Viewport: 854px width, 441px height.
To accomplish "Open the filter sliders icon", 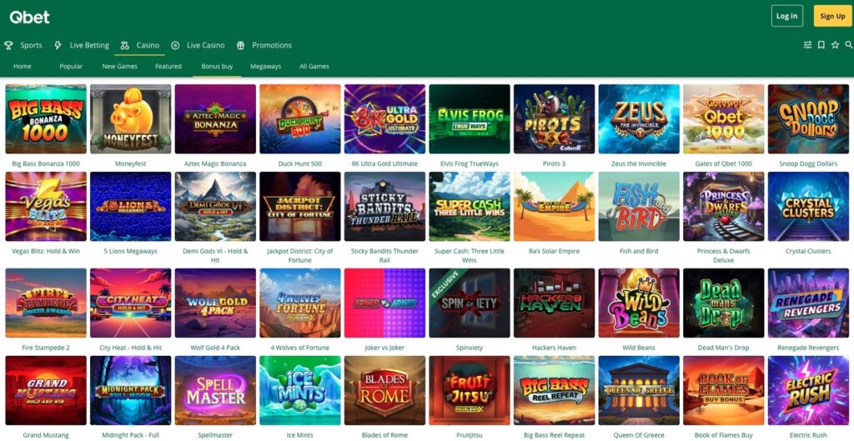I will tap(807, 45).
